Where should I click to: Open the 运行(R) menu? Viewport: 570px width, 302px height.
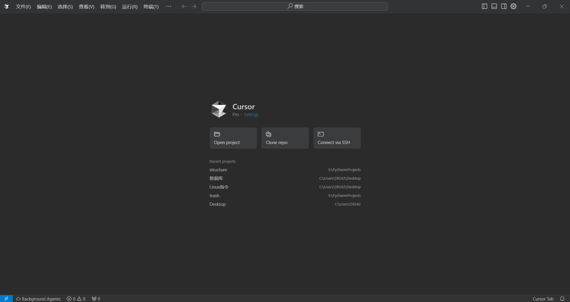pyautogui.click(x=130, y=7)
